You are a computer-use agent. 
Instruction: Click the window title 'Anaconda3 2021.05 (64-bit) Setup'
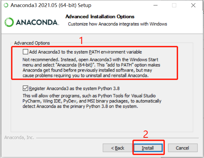click(51, 5)
